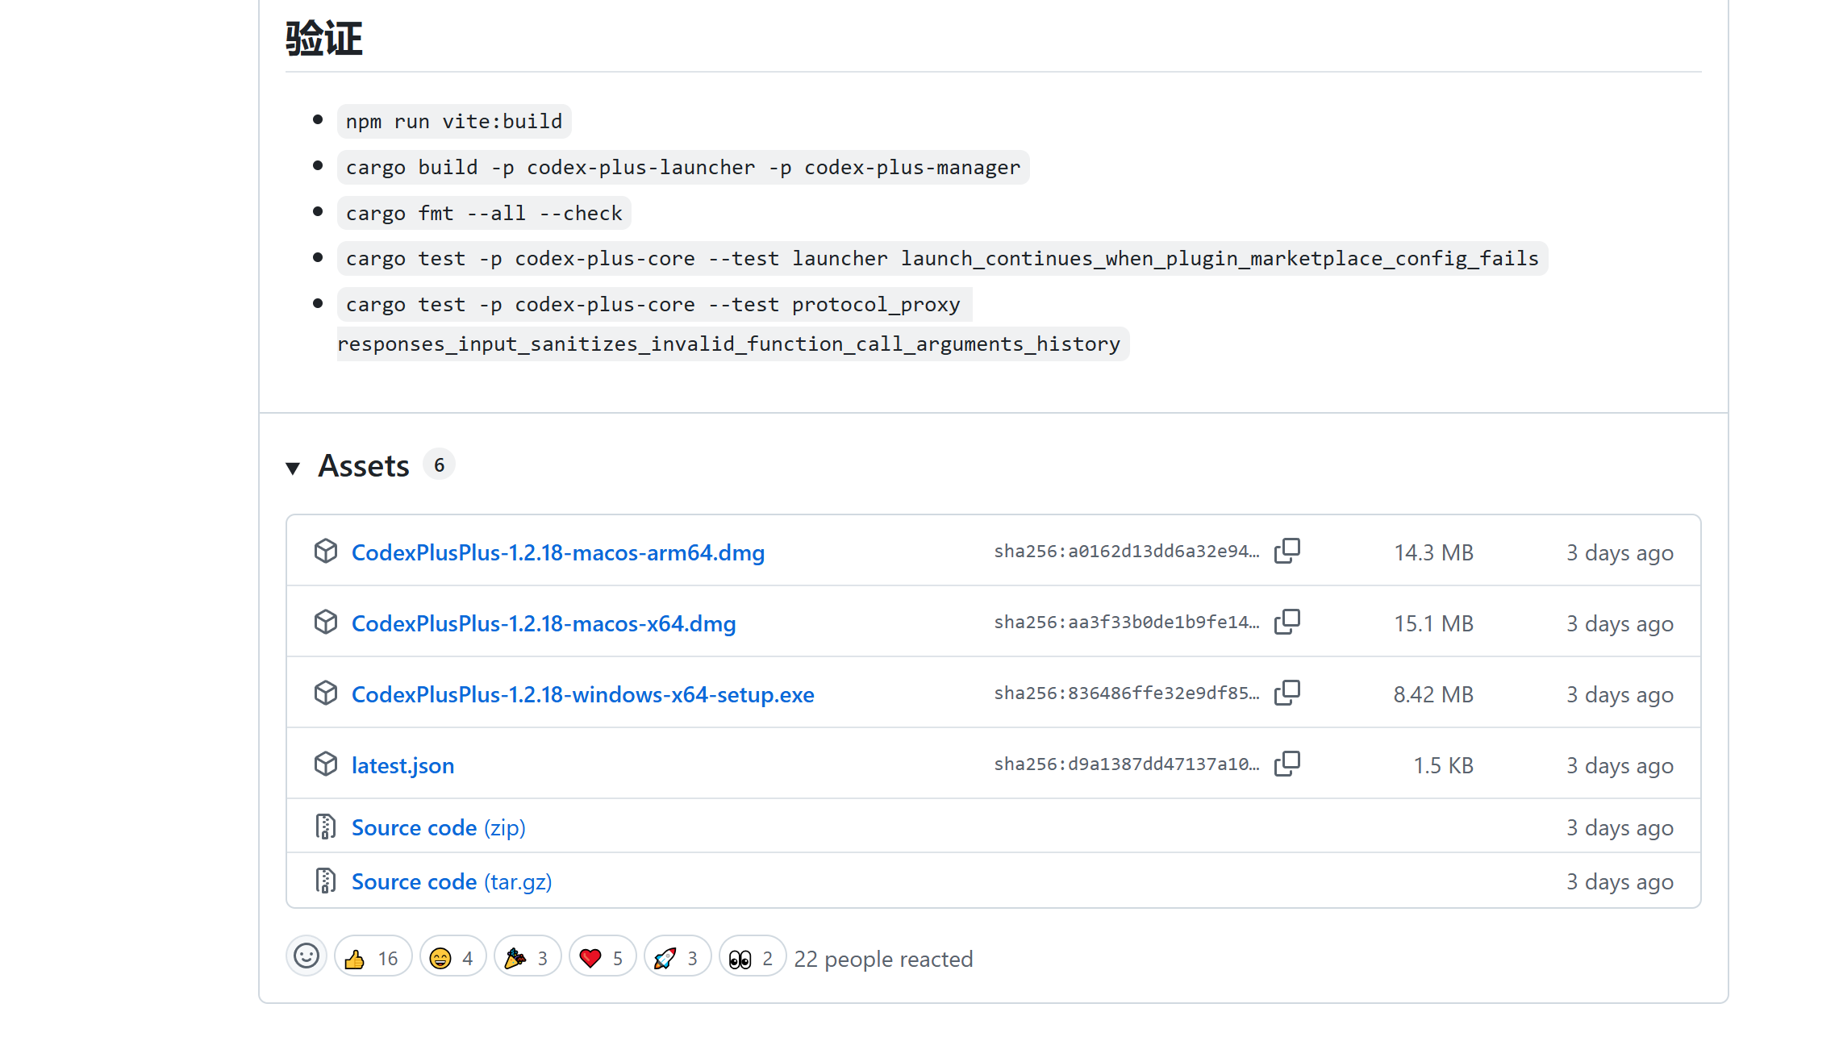Click package icon beside latest.json
This screenshot has width=1839, height=1037.
coord(326,764)
